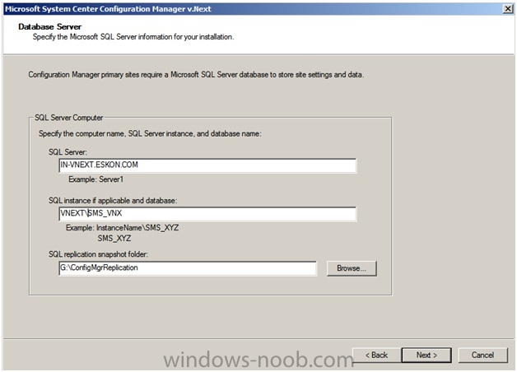Image resolution: width=517 pixels, height=372 pixels.
Task: Click the "Database Server" page heading
Action: click(x=49, y=26)
